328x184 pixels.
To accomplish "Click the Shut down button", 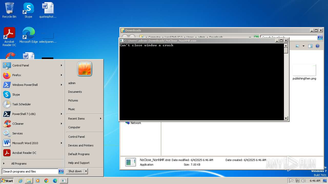I will click(x=75, y=171).
